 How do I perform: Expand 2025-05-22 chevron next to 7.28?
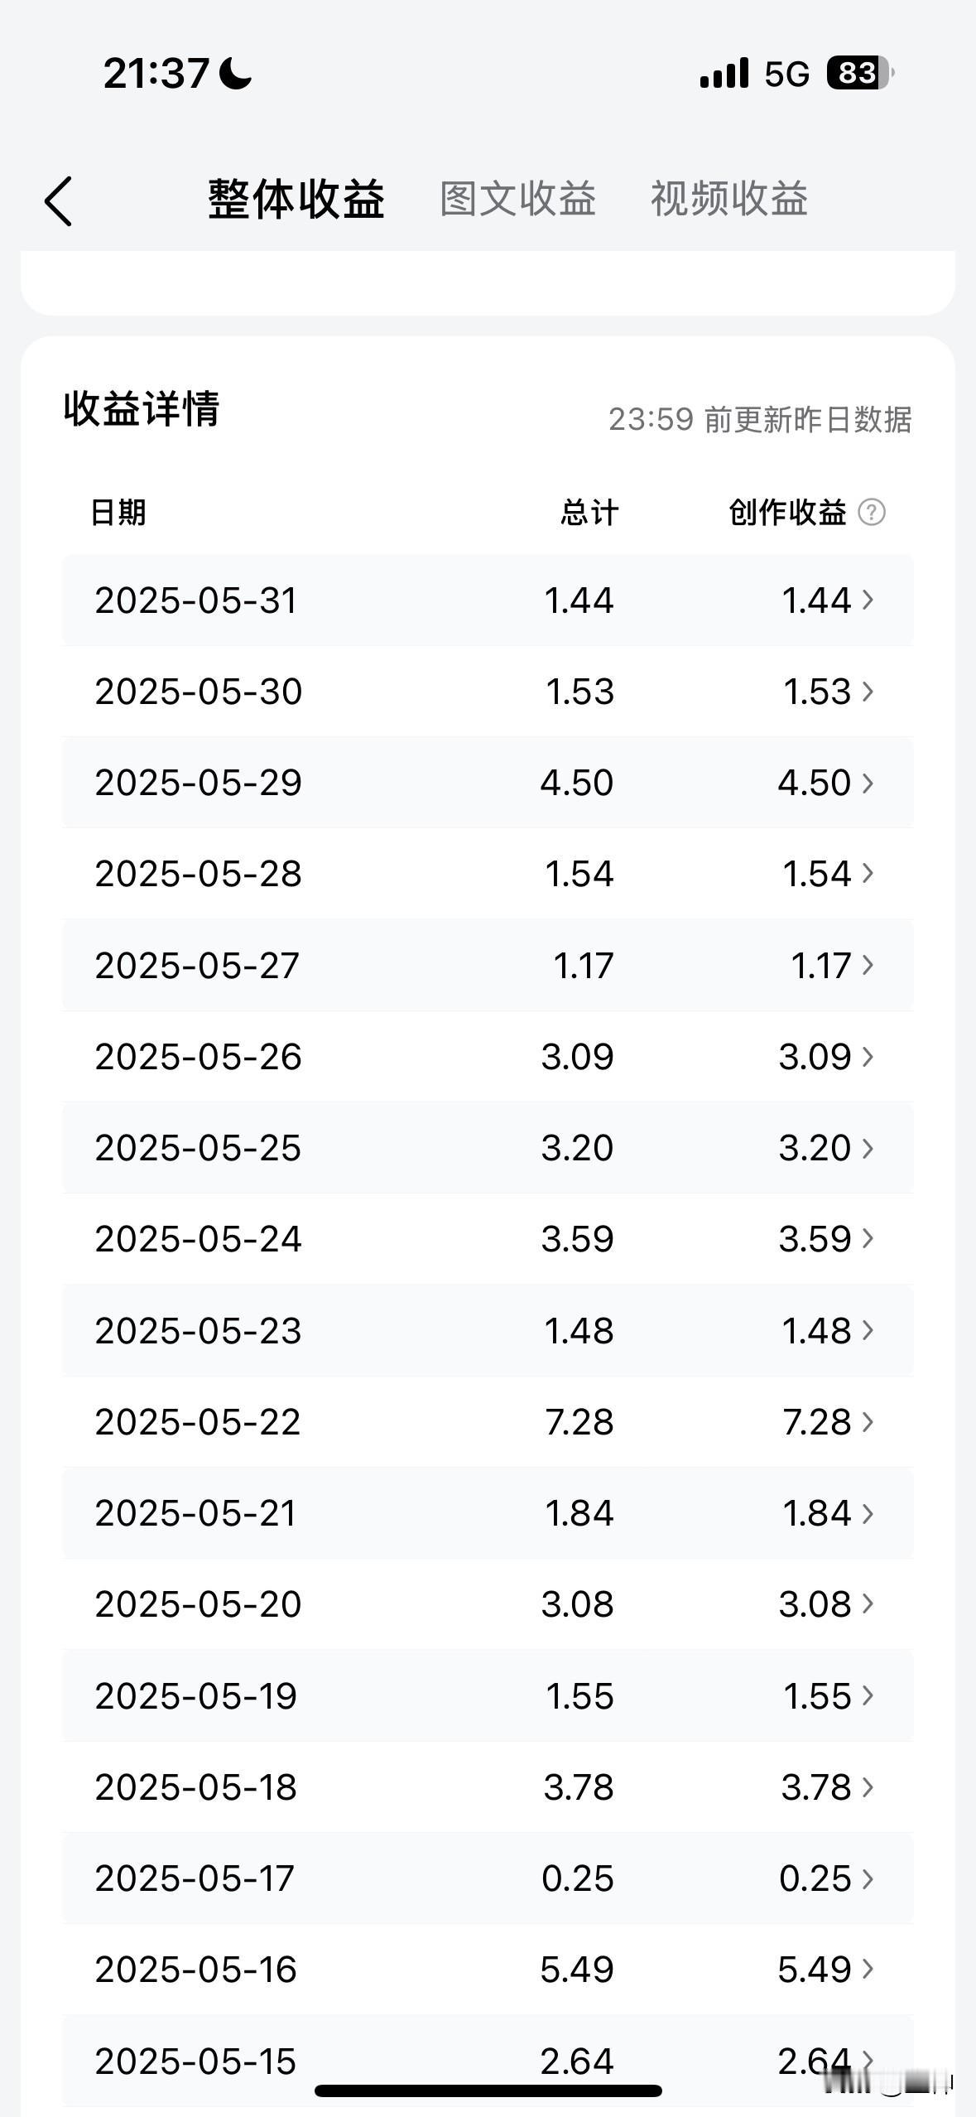[868, 1421]
